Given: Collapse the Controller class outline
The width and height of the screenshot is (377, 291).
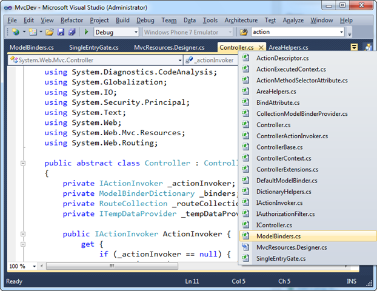Looking at the screenshot, I should coord(23,163).
